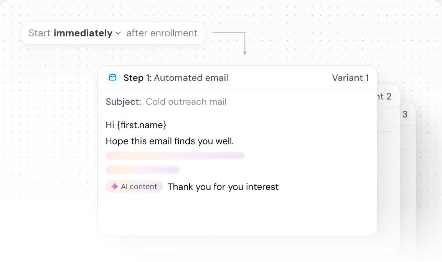Click the envelope icon in the step header
This screenshot has width=442, height=262.
[x=112, y=77]
